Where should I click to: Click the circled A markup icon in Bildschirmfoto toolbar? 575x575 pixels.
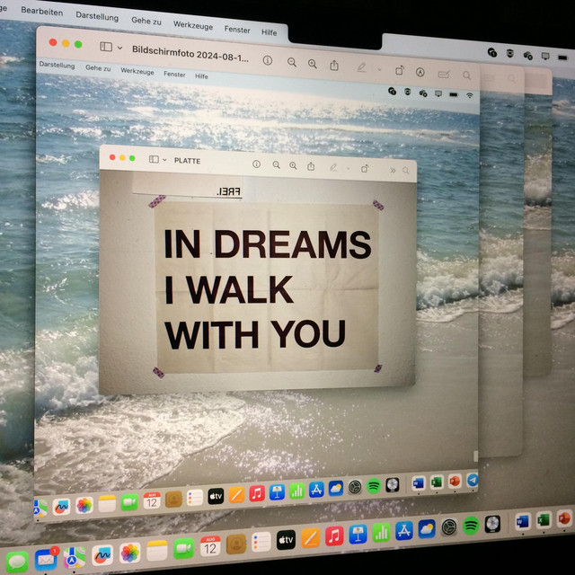point(420,72)
